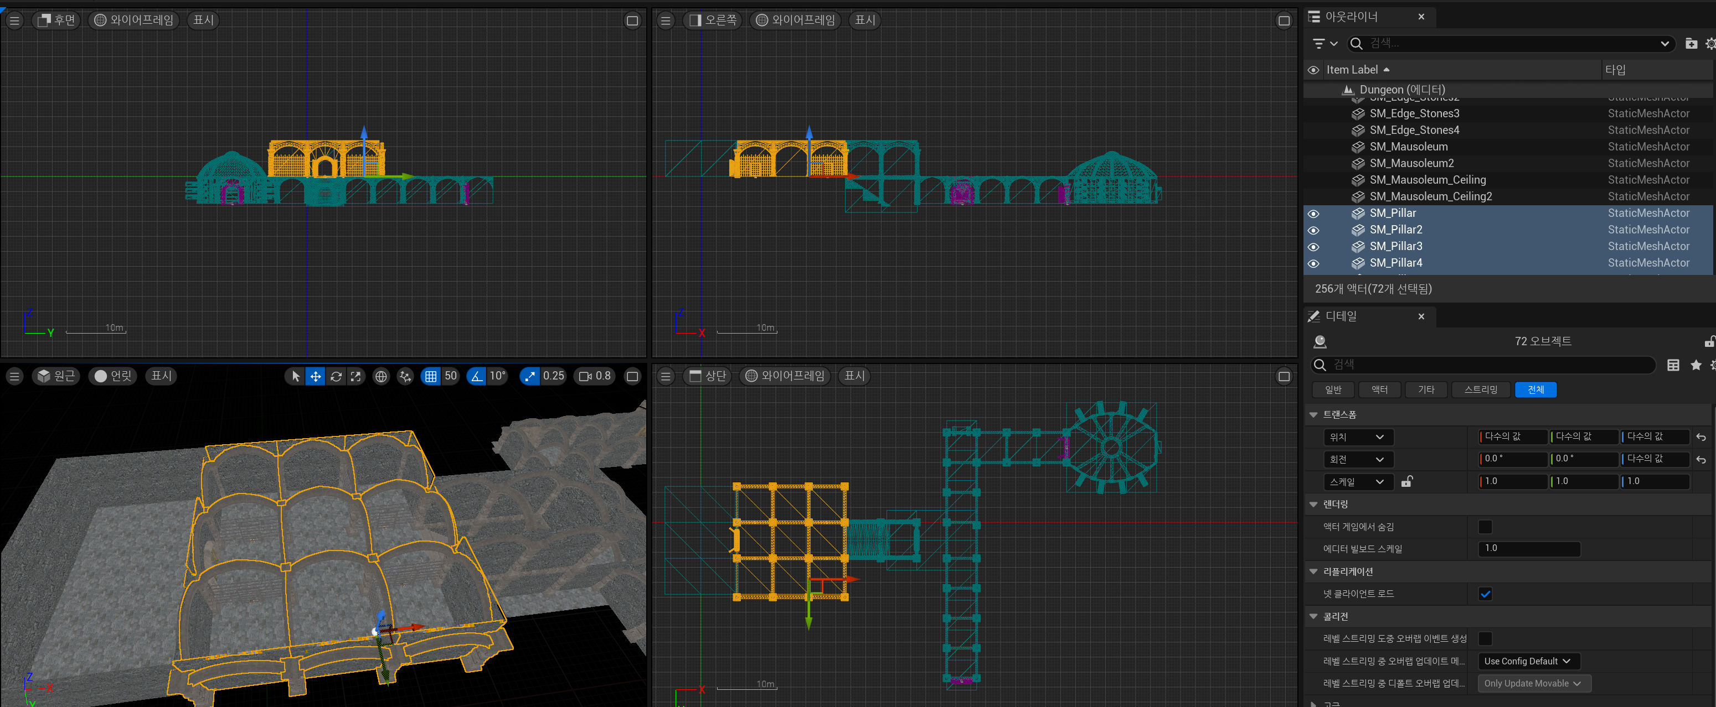
Task: Uncheck 넷 클라이언트 로드 checkbox
Action: [x=1485, y=594]
